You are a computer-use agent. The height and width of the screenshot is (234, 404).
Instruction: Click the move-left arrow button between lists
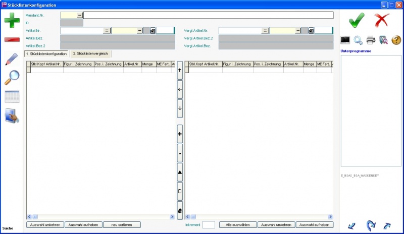(180, 89)
